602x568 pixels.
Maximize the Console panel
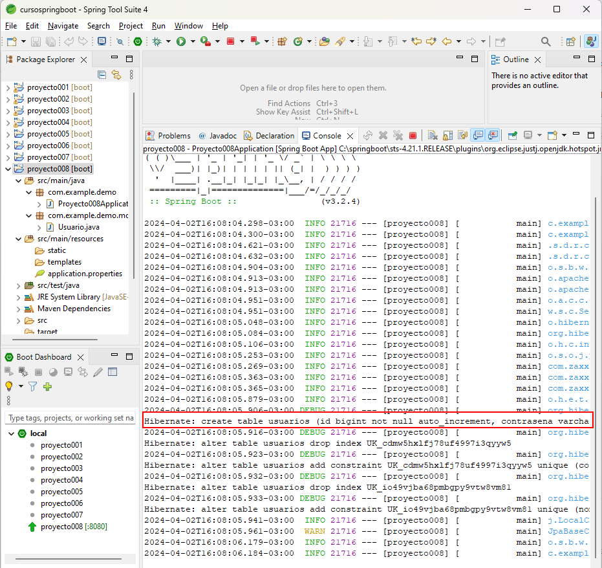[591, 135]
